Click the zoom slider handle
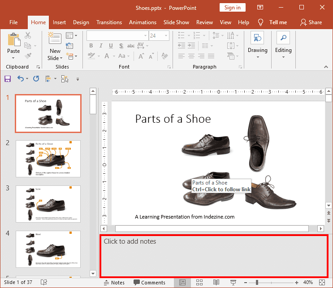This screenshot has width=333, height=288. pos(257,283)
